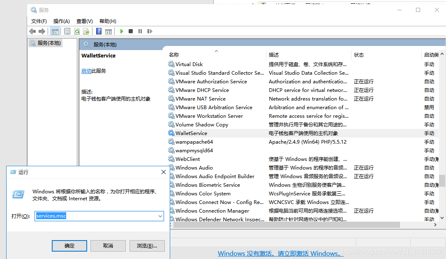Close the Run dialog with its X
Screen dimensions: 446x259
[x=164, y=172]
